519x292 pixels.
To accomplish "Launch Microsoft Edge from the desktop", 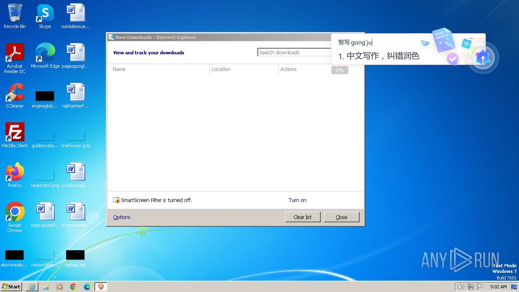I will pos(45,56).
